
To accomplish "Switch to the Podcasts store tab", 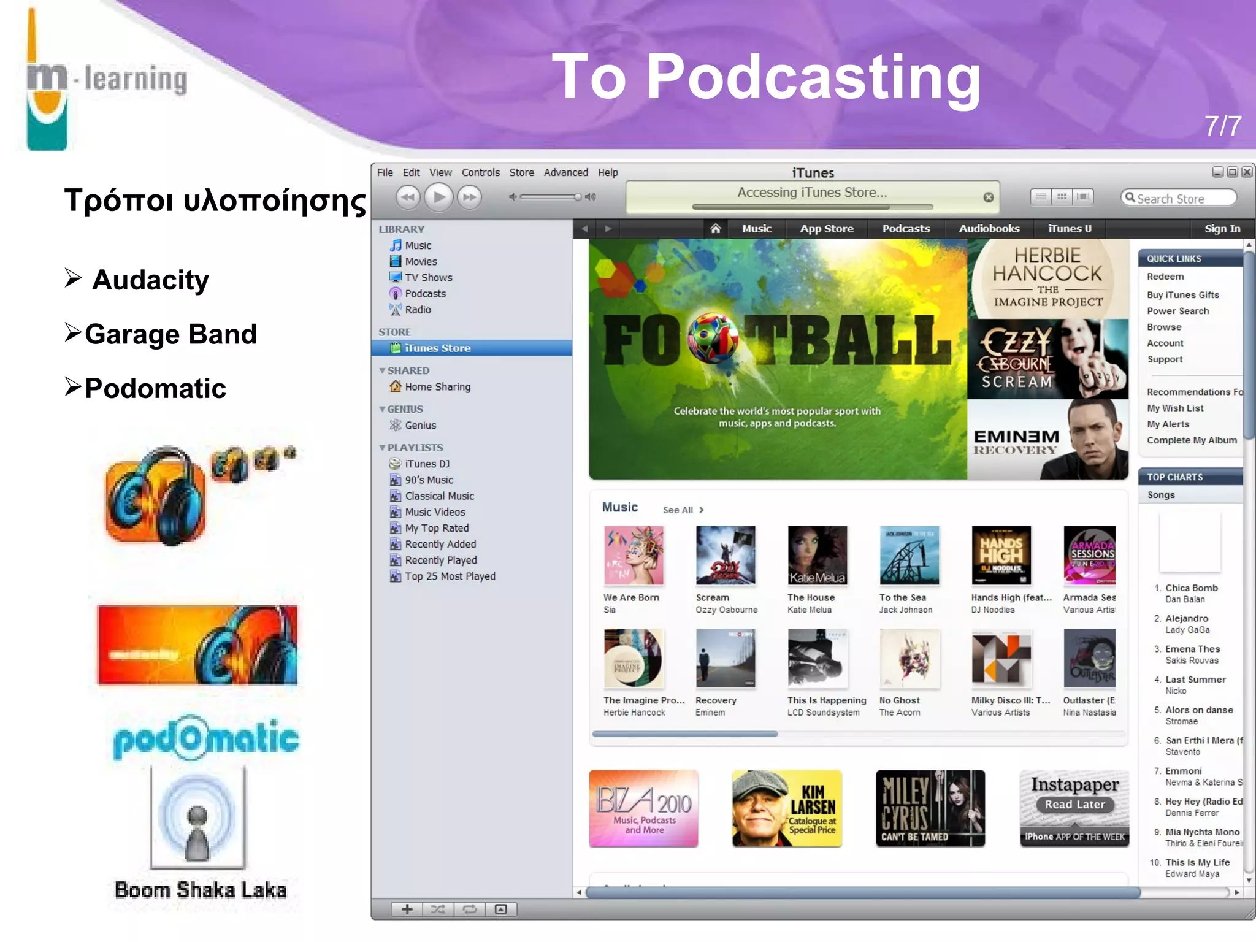I will tap(906, 229).
